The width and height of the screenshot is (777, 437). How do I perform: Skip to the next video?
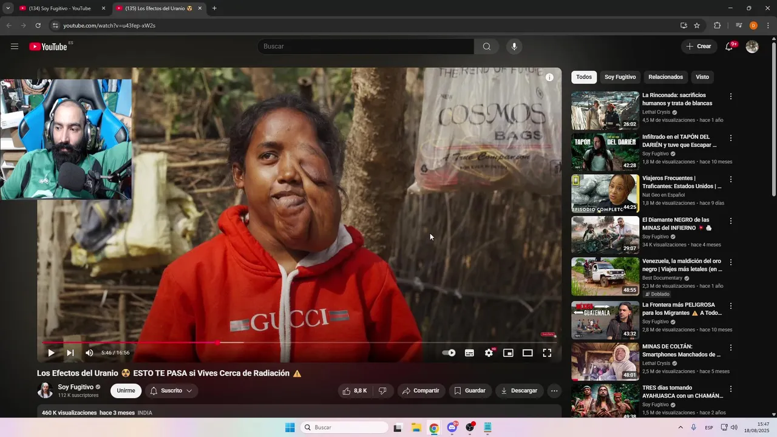[70, 353]
